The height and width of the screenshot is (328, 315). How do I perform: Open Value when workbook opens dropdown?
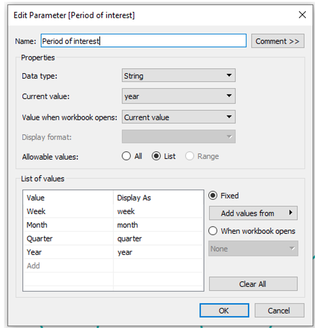(179, 117)
